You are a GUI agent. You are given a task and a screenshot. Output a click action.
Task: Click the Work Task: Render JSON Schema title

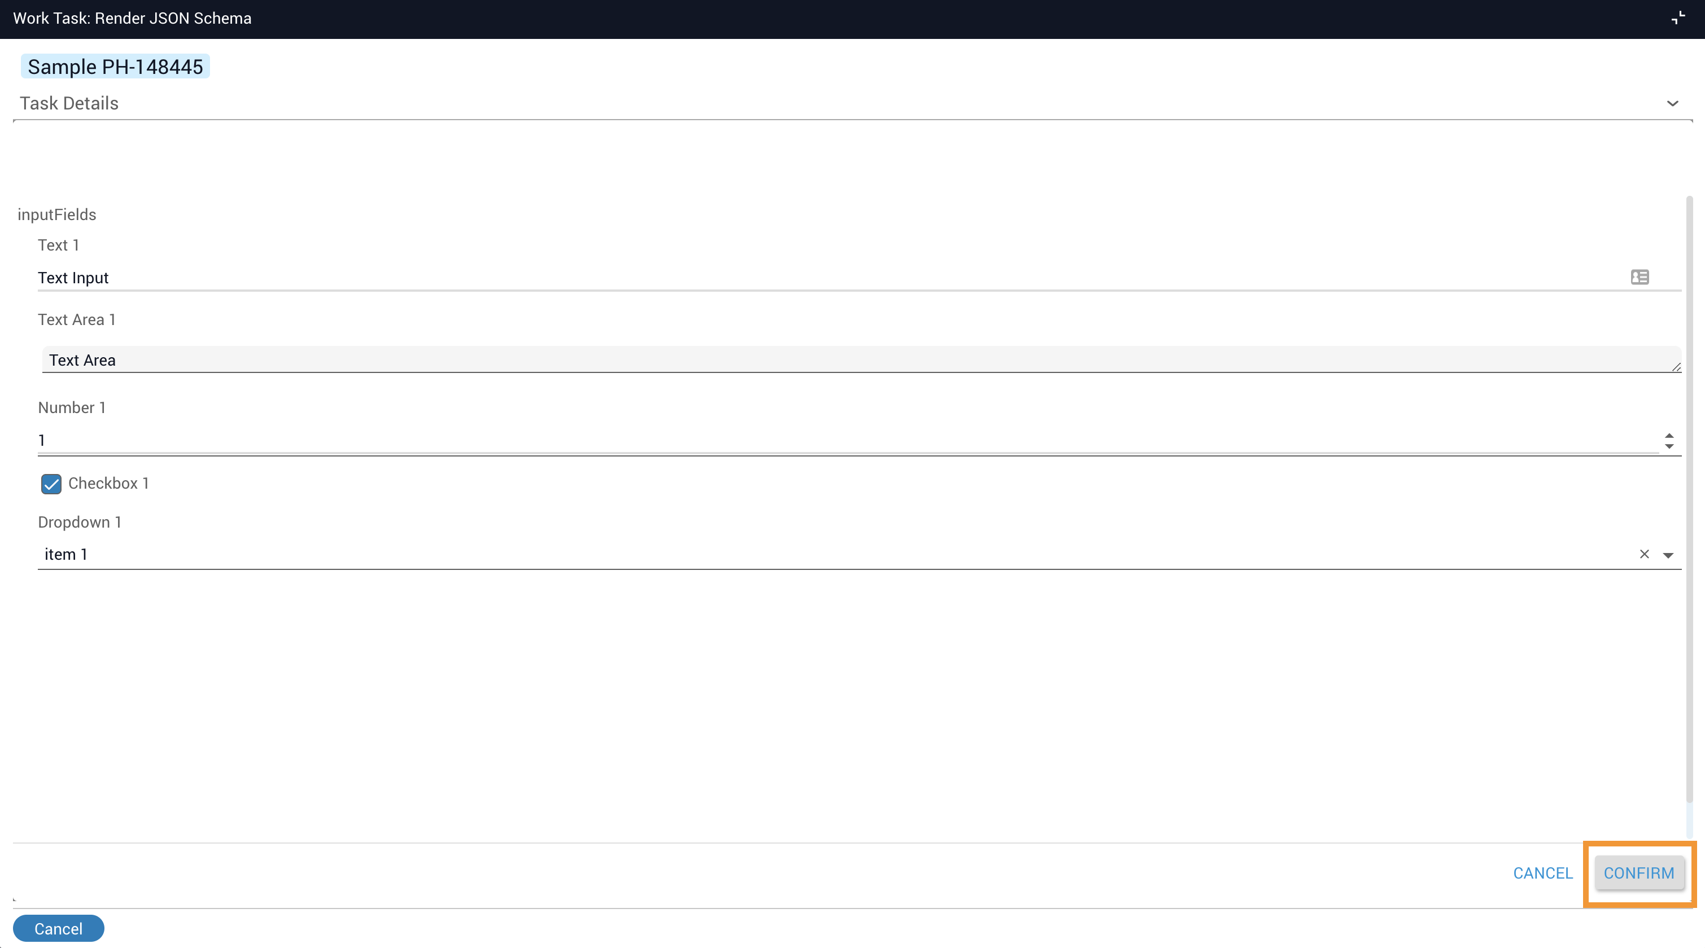[132, 19]
